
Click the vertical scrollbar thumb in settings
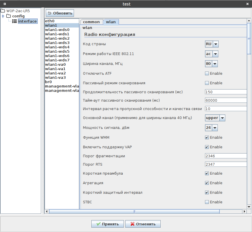(x=249, y=39)
